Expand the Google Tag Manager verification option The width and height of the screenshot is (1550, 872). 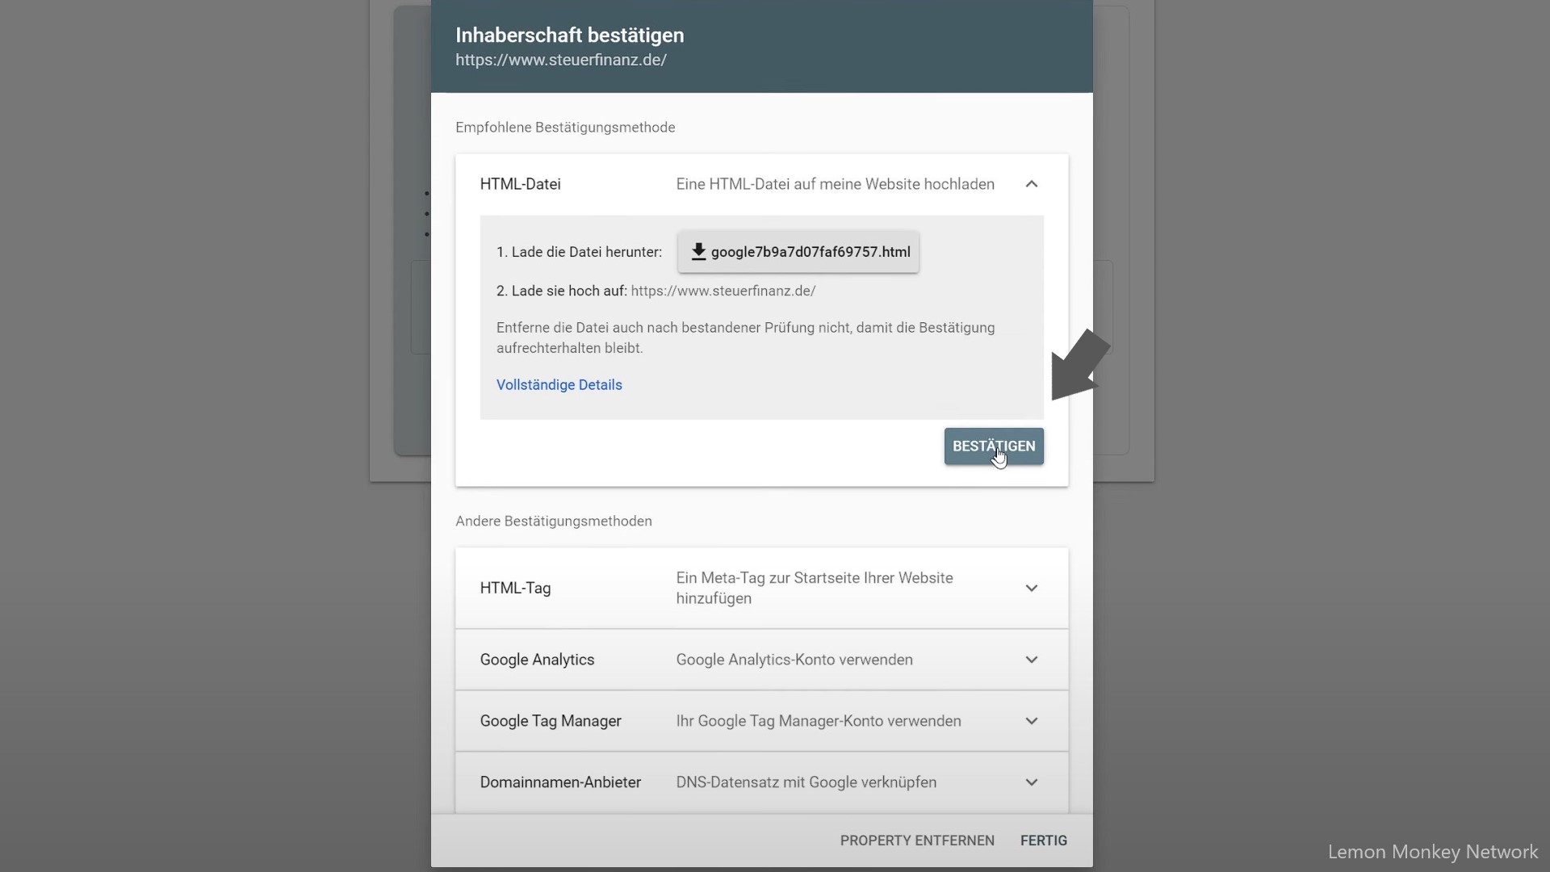point(1030,721)
